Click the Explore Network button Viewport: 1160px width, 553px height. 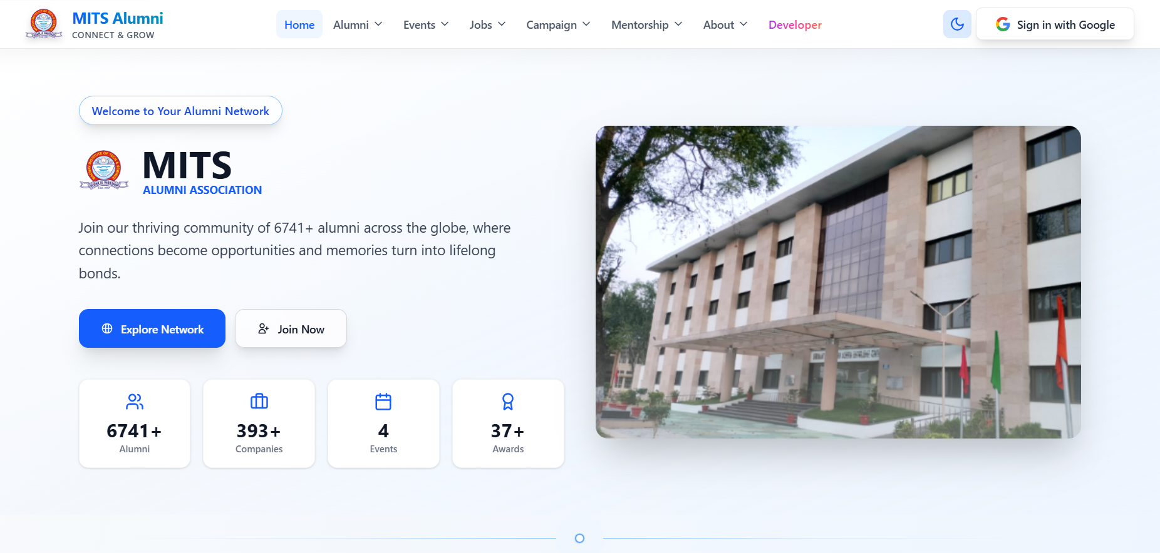(x=152, y=328)
